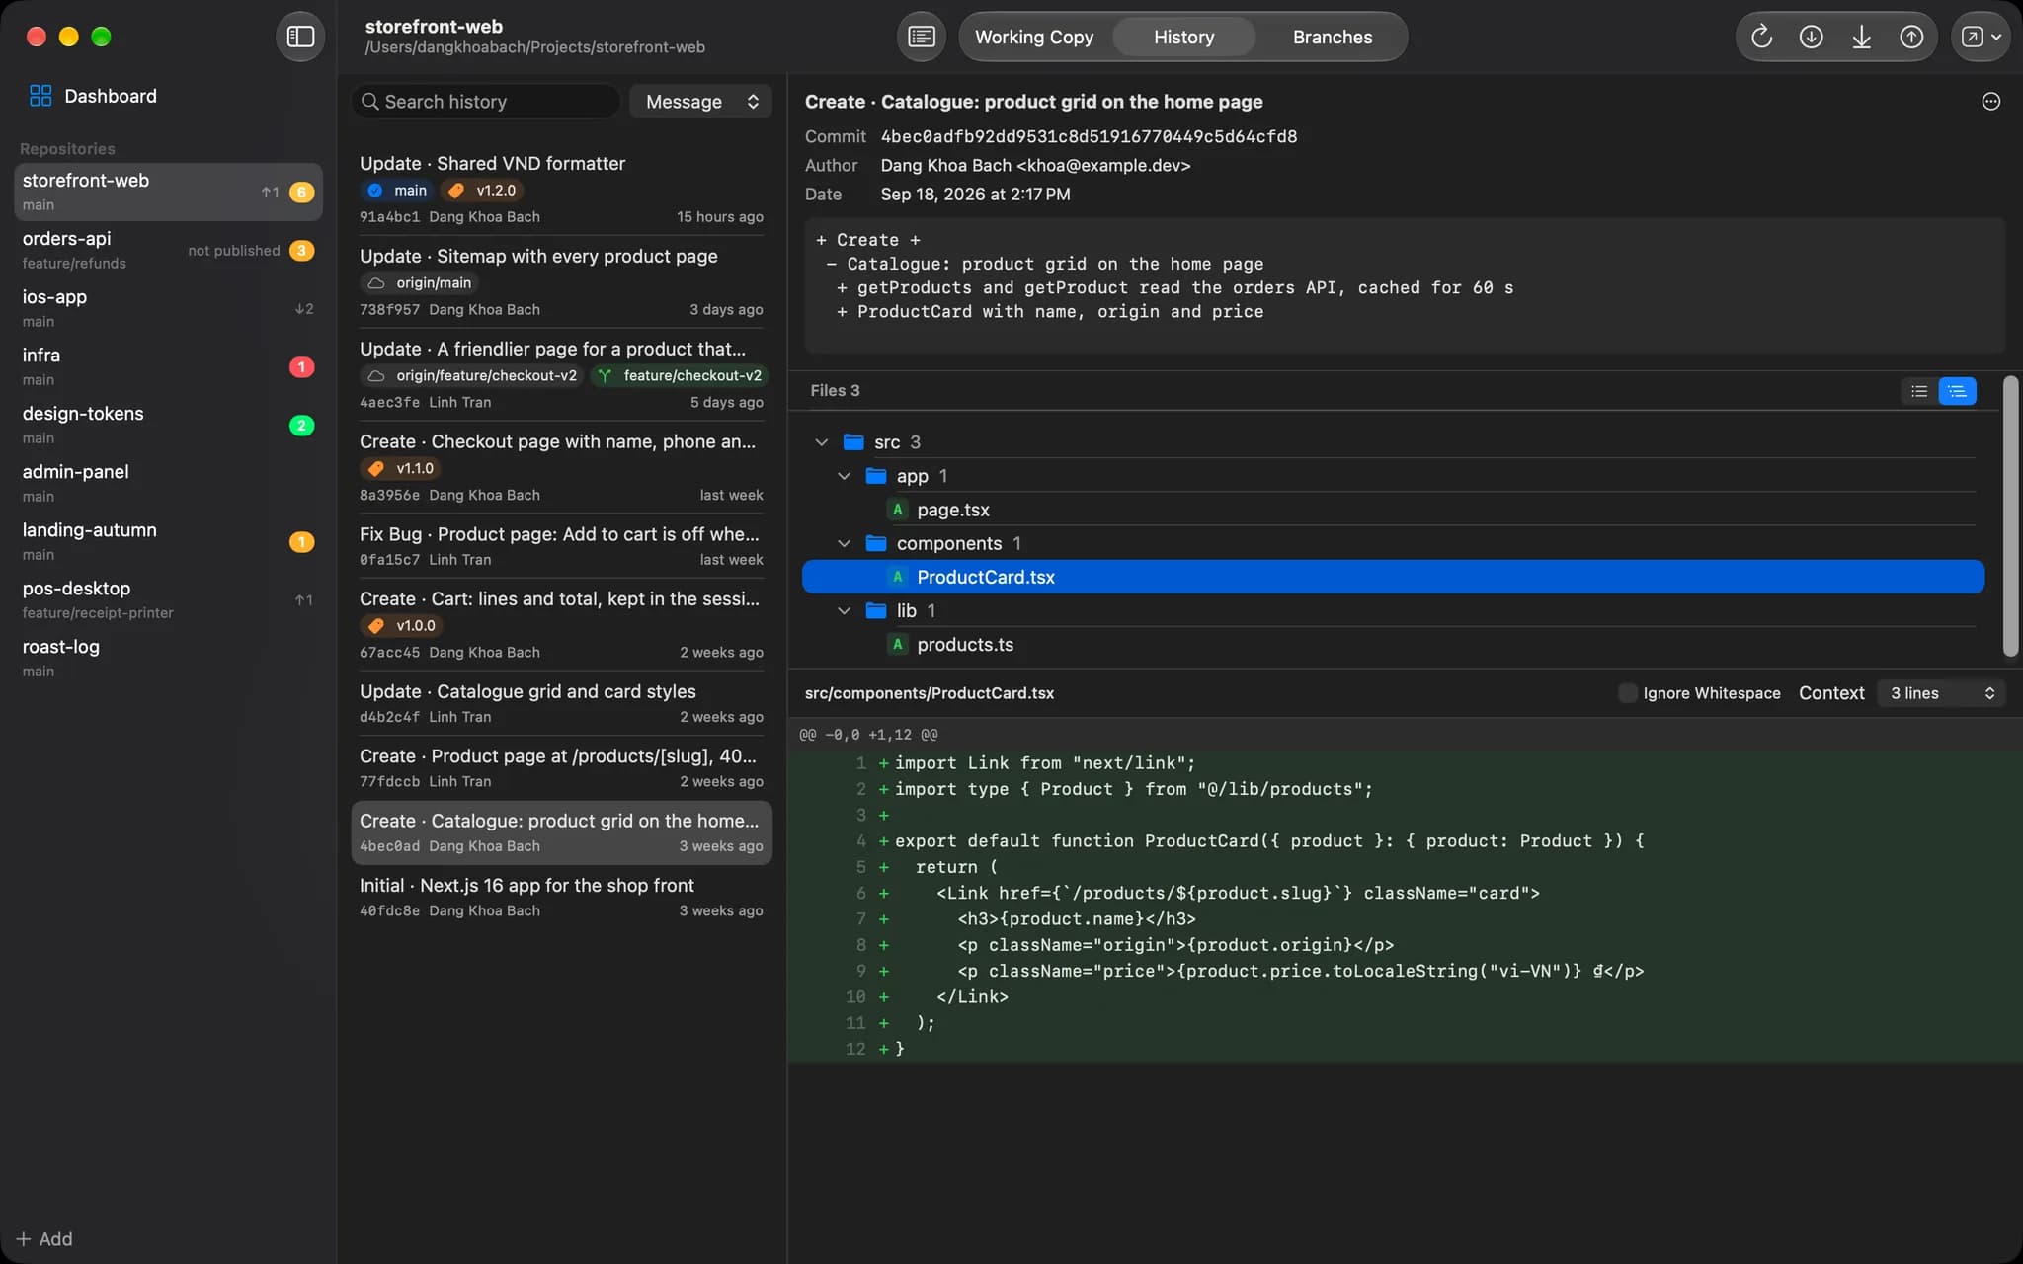The width and height of the screenshot is (2023, 1264).
Task: Click the origin/main remote branch badge
Action: [x=419, y=283]
